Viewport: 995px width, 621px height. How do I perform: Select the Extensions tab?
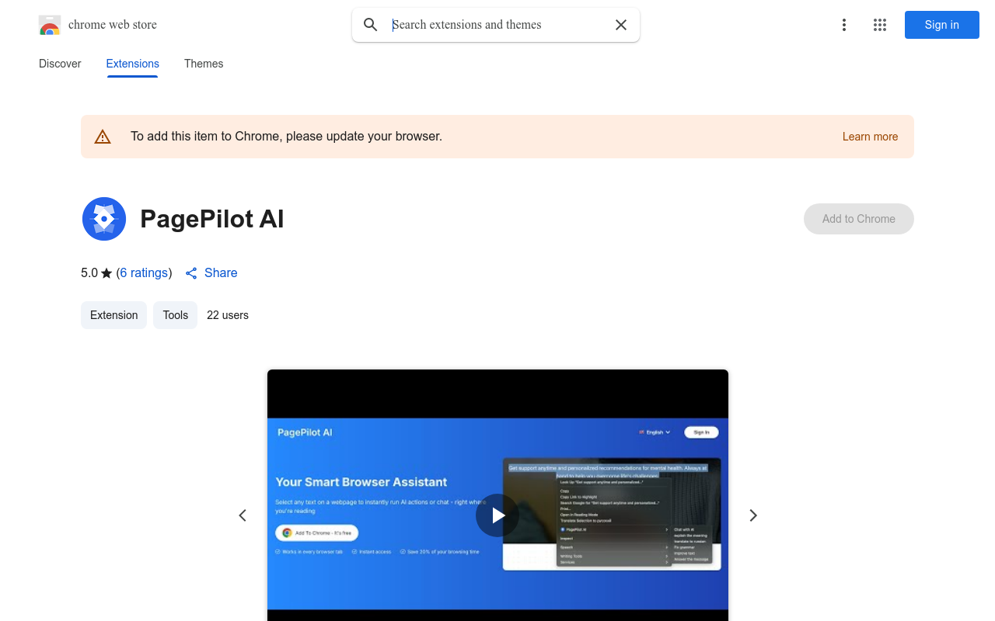point(133,64)
